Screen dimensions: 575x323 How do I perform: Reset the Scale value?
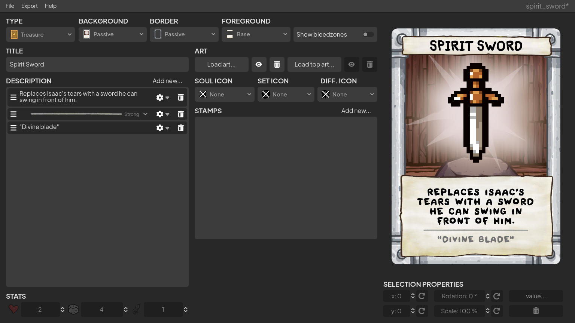tap(497, 311)
